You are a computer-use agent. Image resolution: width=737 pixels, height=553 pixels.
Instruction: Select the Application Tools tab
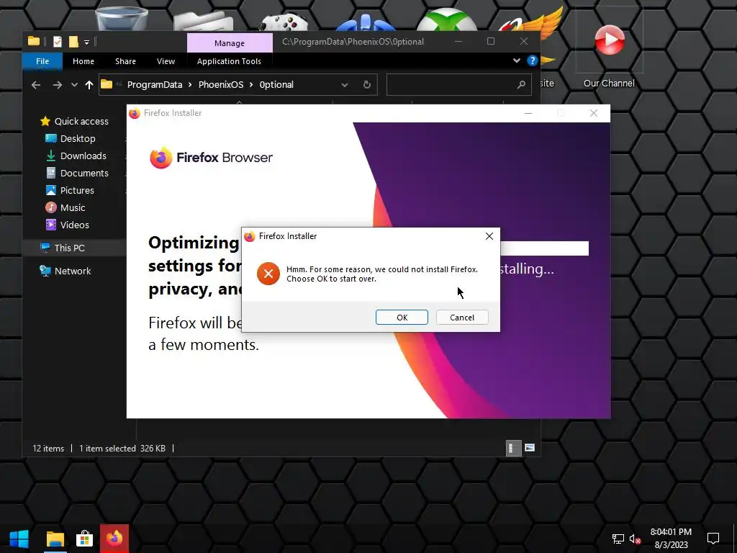point(229,61)
